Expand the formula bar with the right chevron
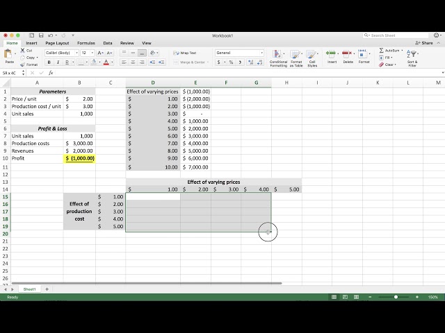The image size is (445, 333). click(443, 73)
